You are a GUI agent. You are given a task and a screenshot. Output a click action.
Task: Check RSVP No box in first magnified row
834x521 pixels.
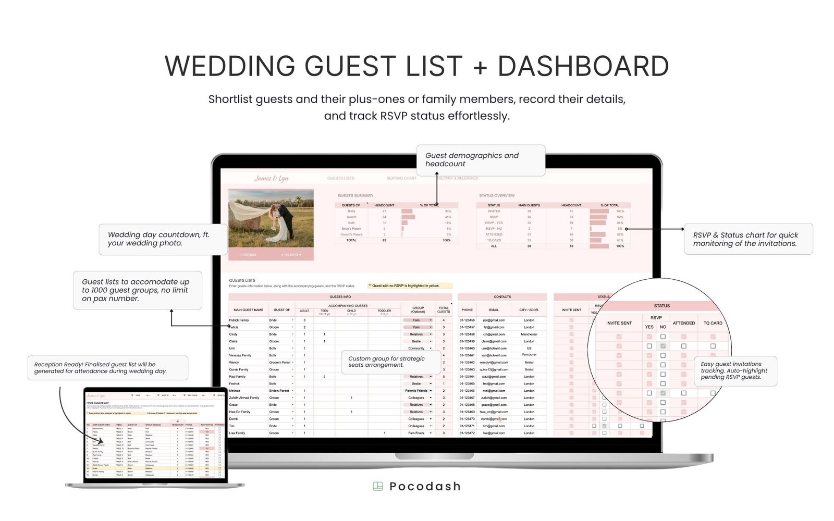(663, 337)
